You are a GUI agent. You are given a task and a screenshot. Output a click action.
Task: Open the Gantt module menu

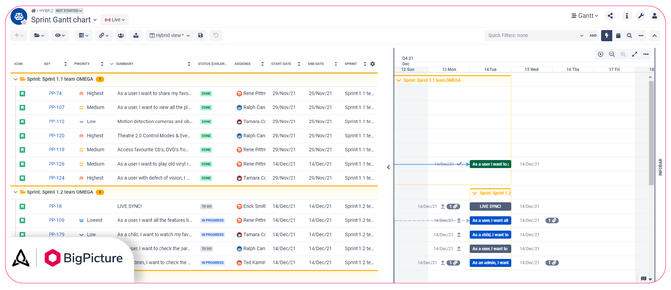585,16
